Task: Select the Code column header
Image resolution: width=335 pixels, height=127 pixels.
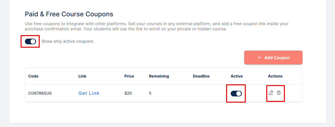Action: tap(33, 76)
